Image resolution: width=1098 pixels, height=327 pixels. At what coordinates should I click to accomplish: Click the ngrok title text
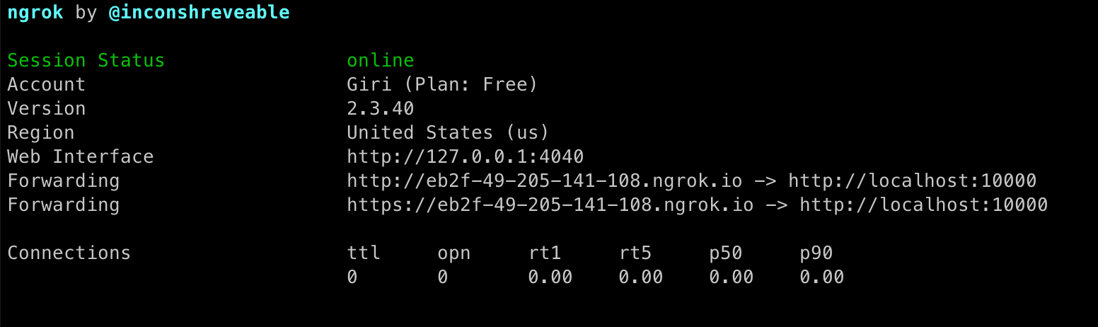[35, 13]
